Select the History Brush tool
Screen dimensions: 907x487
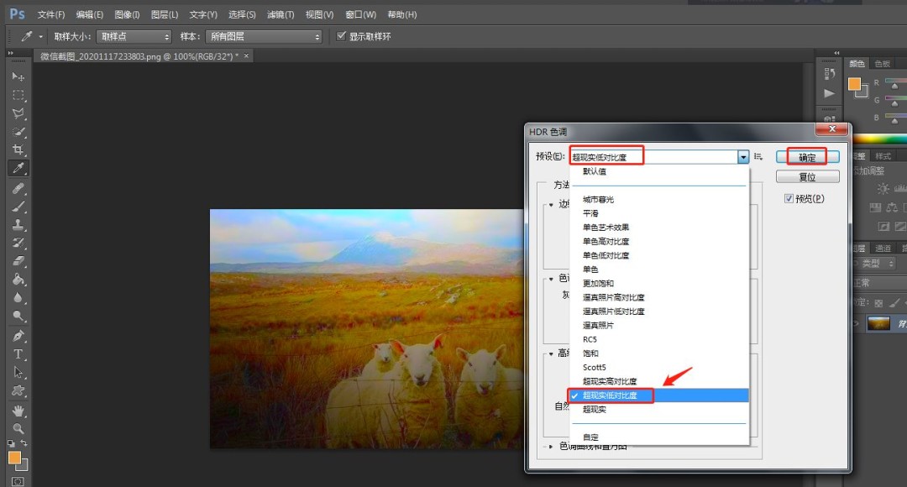[x=18, y=243]
